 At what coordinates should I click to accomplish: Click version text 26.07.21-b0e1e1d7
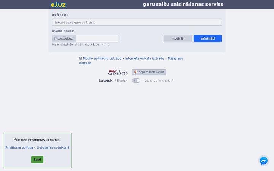tap(158, 81)
